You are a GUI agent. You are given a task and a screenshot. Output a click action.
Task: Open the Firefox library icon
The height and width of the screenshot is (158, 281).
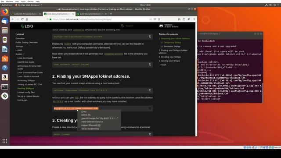179,19
